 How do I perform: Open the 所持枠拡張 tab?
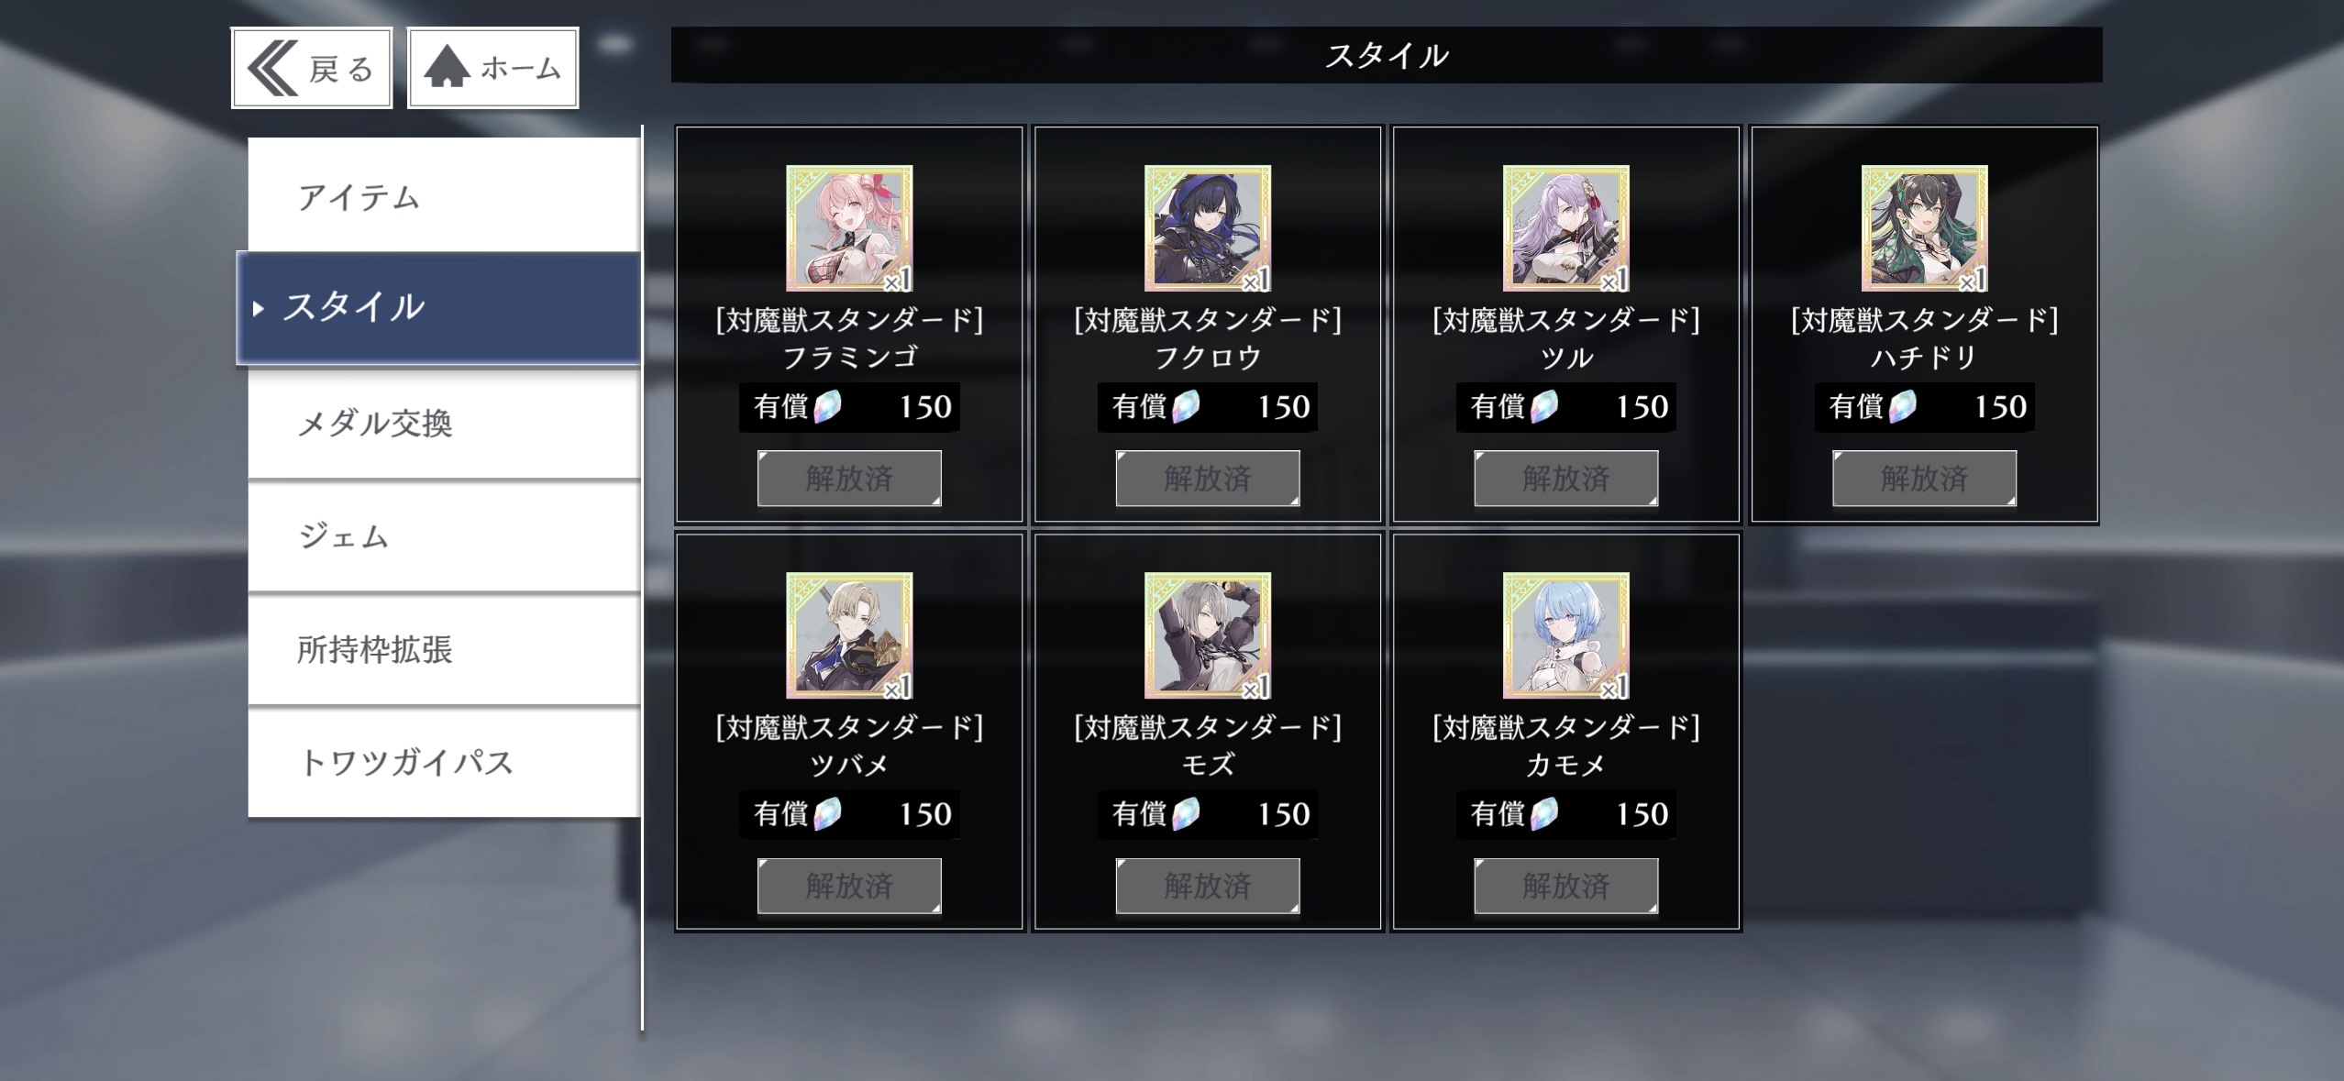[x=444, y=649]
